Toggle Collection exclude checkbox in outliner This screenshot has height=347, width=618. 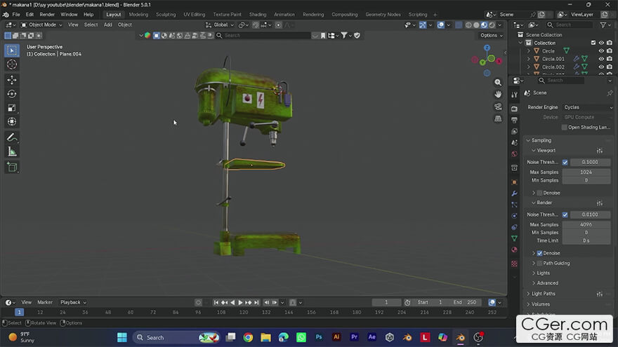593,43
